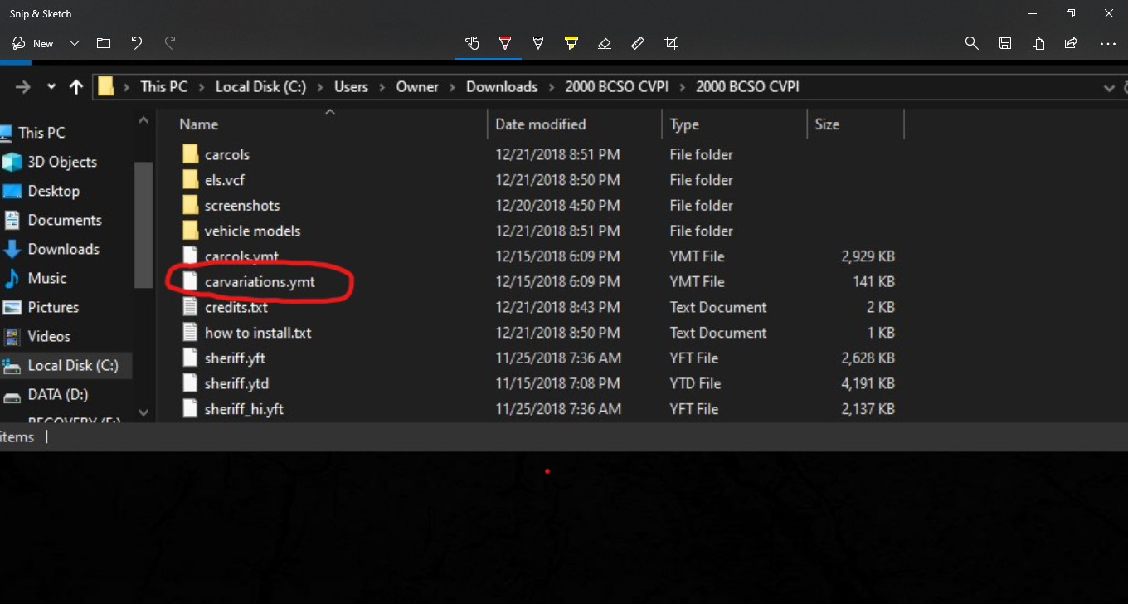Open Documents in the navigation pane
Screen dimensions: 1128x604
pos(66,220)
